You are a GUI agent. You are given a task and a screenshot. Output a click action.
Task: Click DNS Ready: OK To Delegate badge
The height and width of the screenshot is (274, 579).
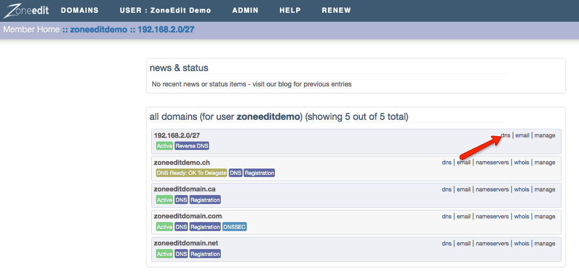(x=192, y=173)
